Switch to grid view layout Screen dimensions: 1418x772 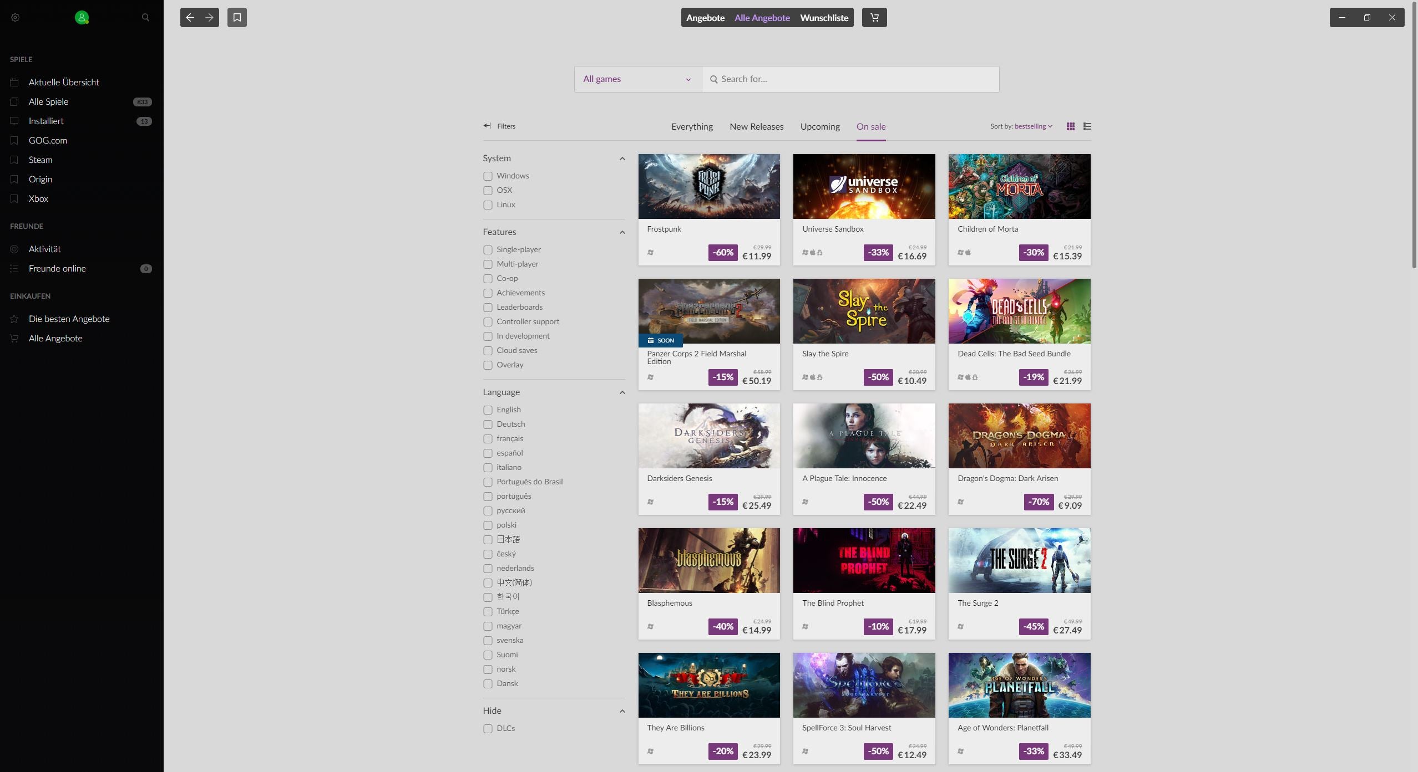pyautogui.click(x=1071, y=126)
